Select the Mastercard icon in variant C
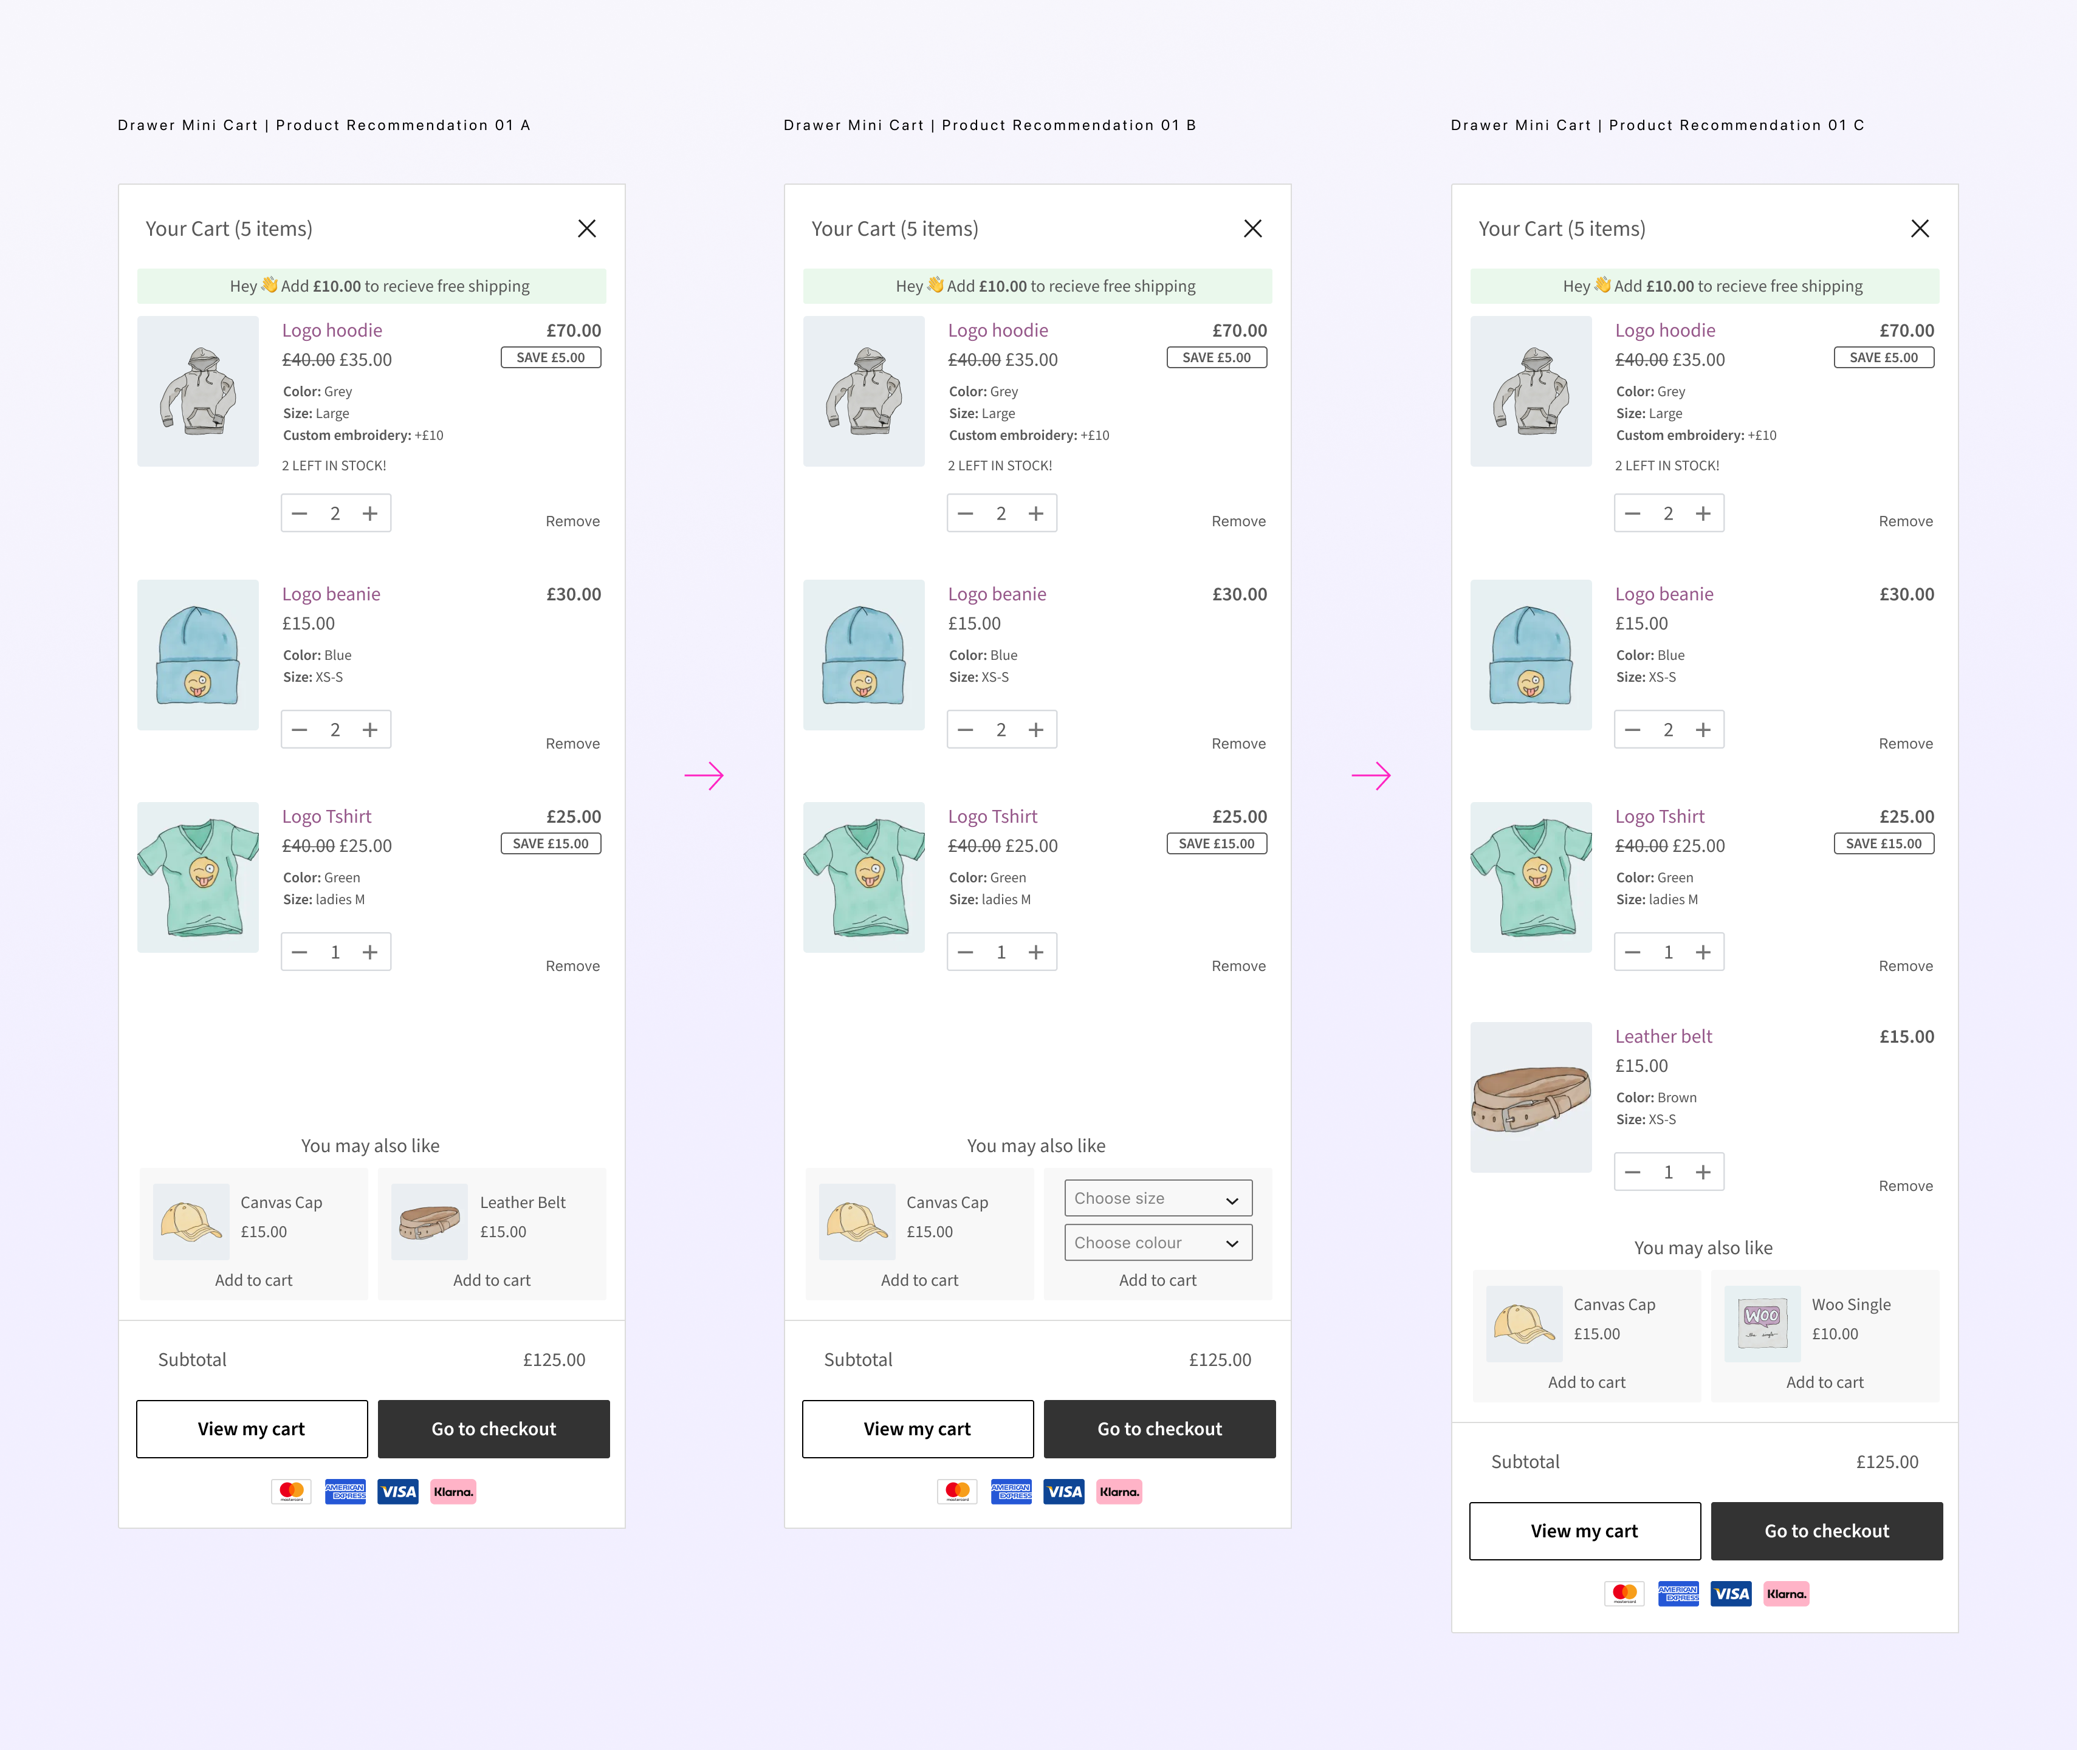The image size is (2077, 1750). pyautogui.click(x=1625, y=1594)
